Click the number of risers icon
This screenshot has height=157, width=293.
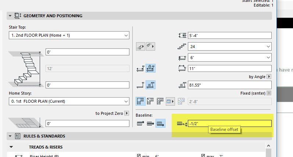coord(182,47)
